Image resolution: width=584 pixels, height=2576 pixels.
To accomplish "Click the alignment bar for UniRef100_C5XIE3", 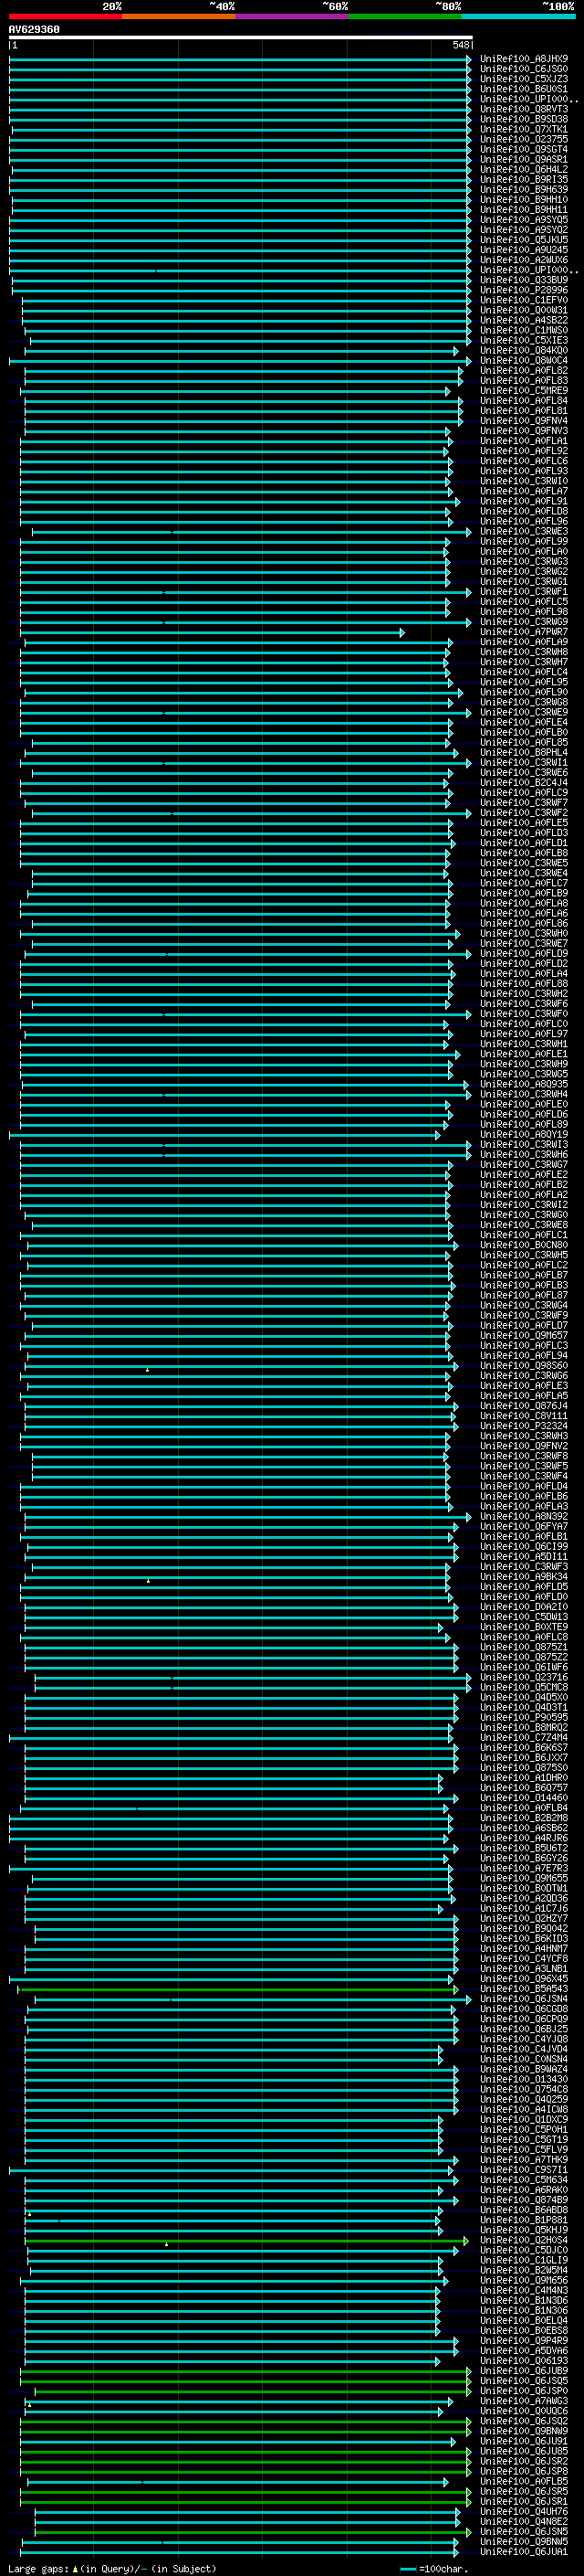I will 251,340.
